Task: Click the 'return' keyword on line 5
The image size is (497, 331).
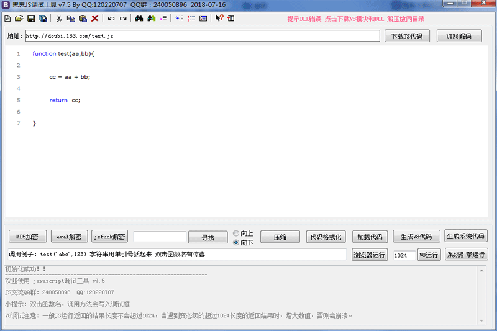Action: 58,100
